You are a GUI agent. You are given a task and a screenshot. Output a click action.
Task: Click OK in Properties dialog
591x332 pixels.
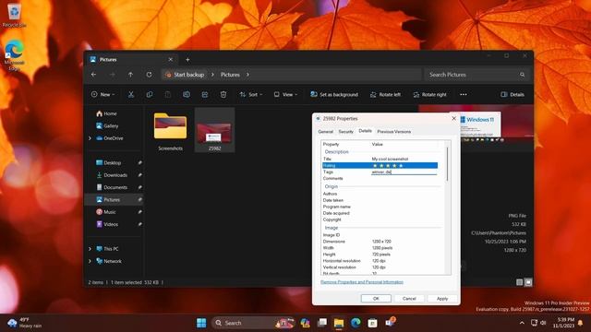[x=376, y=298]
